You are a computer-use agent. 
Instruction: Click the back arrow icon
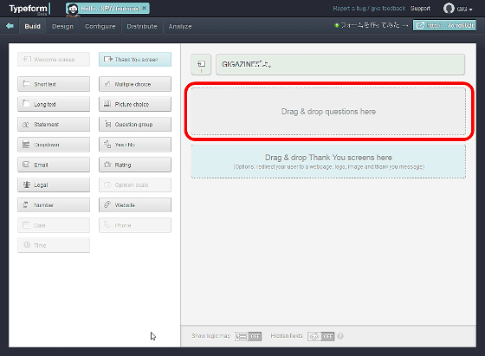click(10, 26)
